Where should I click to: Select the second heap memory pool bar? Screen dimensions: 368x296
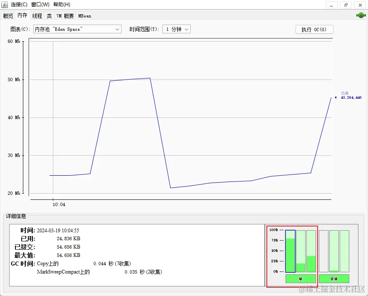(x=301, y=251)
